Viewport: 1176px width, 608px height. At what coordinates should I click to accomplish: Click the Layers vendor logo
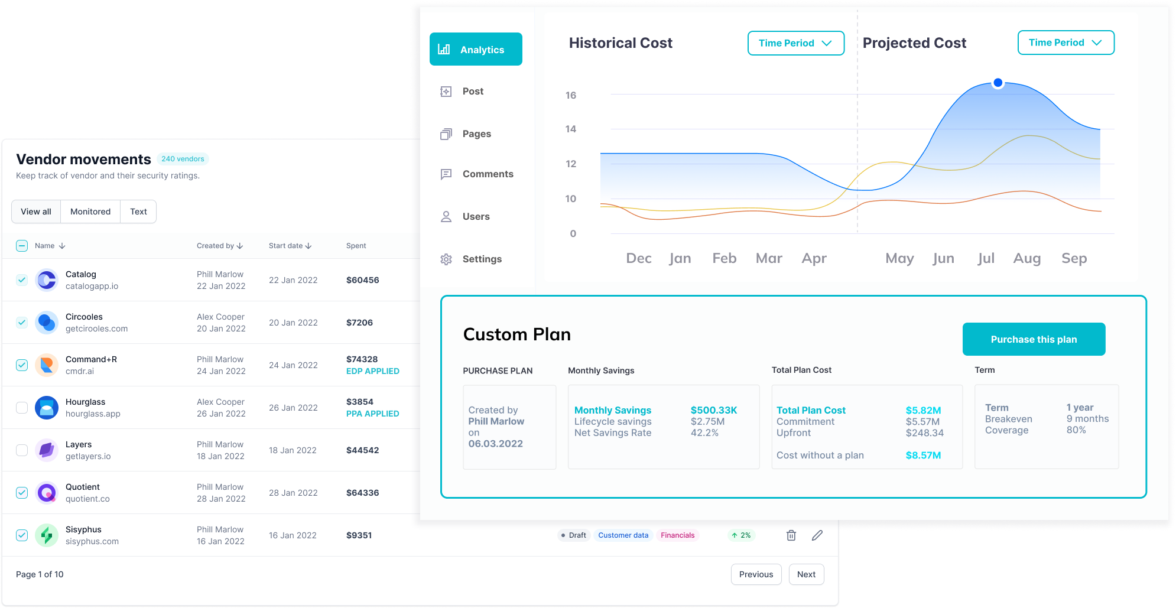click(47, 450)
